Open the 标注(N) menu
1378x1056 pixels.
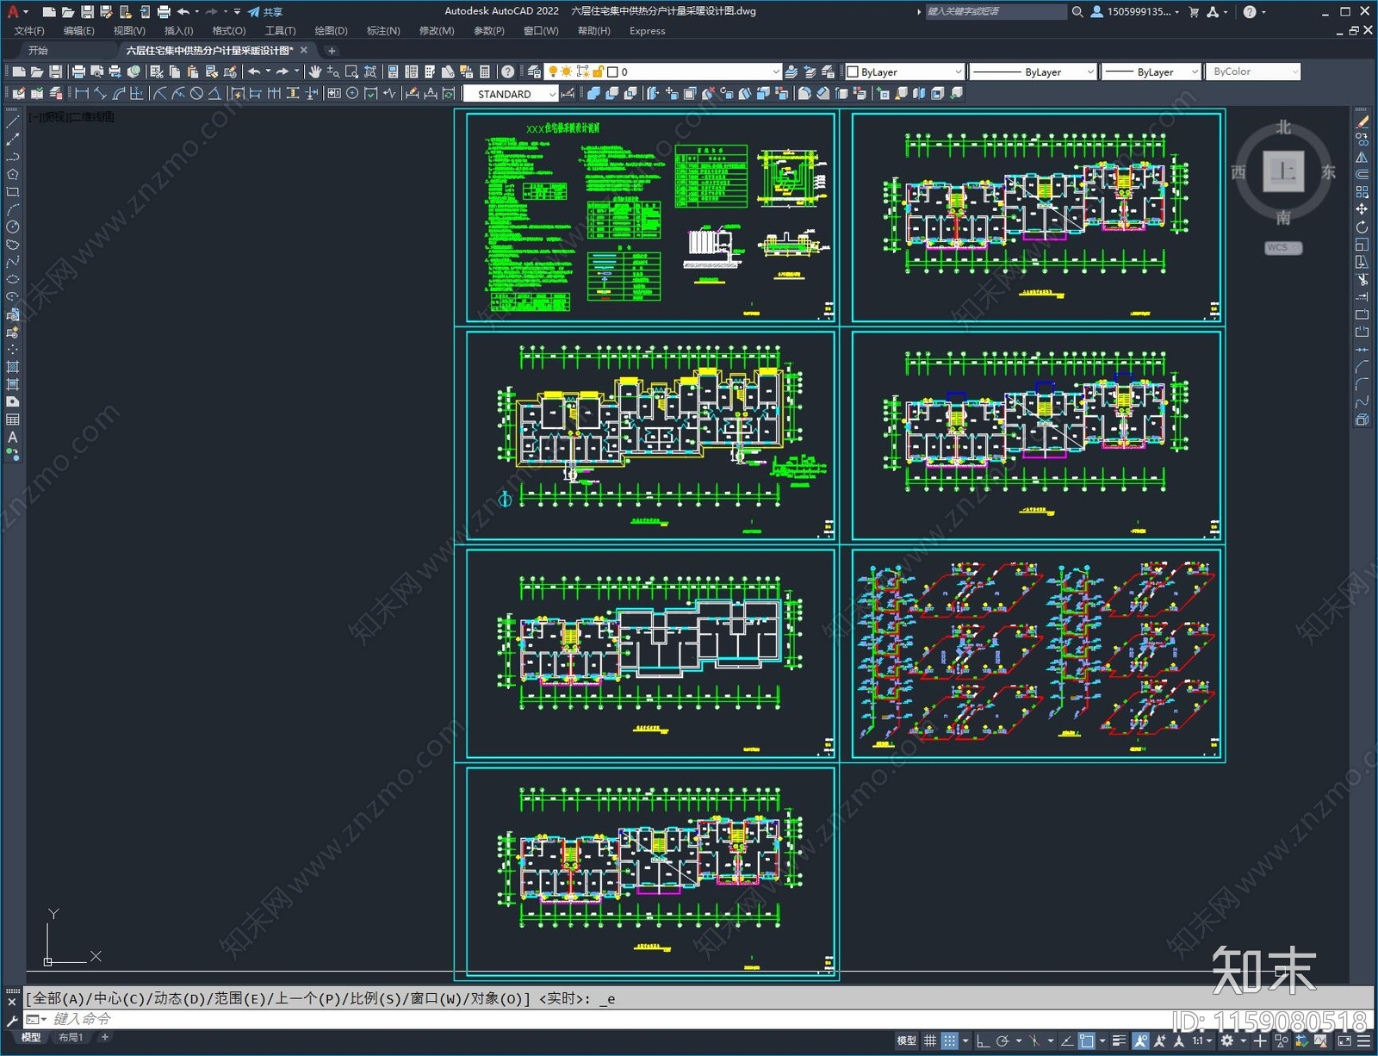[x=383, y=31]
